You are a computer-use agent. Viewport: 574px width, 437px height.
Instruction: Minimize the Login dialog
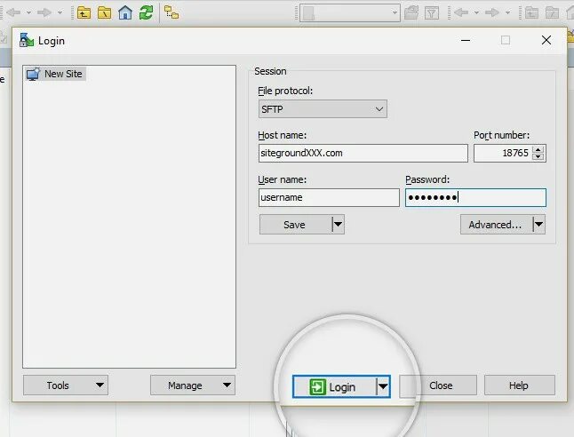(x=466, y=40)
